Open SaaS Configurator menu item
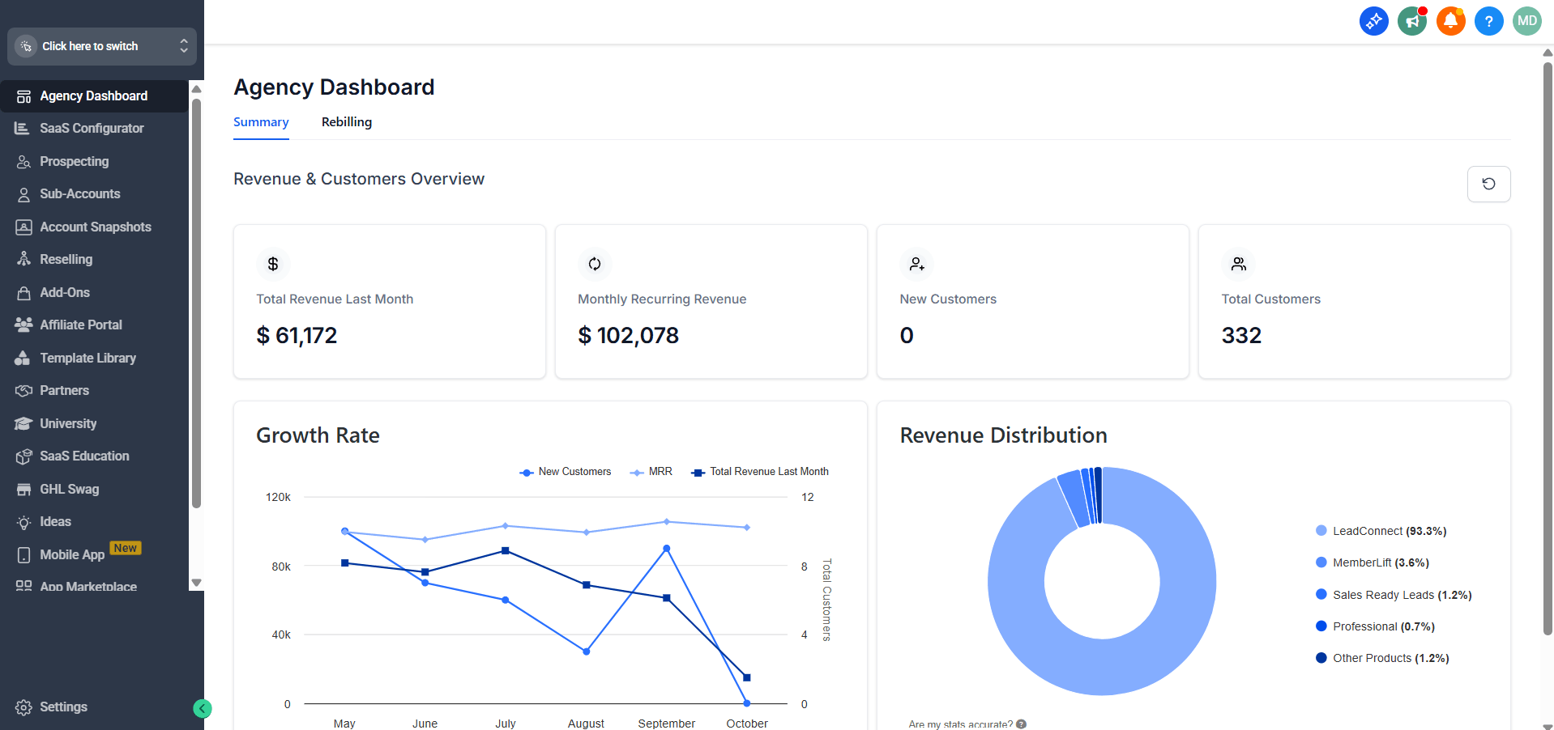1554x730 pixels. (x=94, y=128)
